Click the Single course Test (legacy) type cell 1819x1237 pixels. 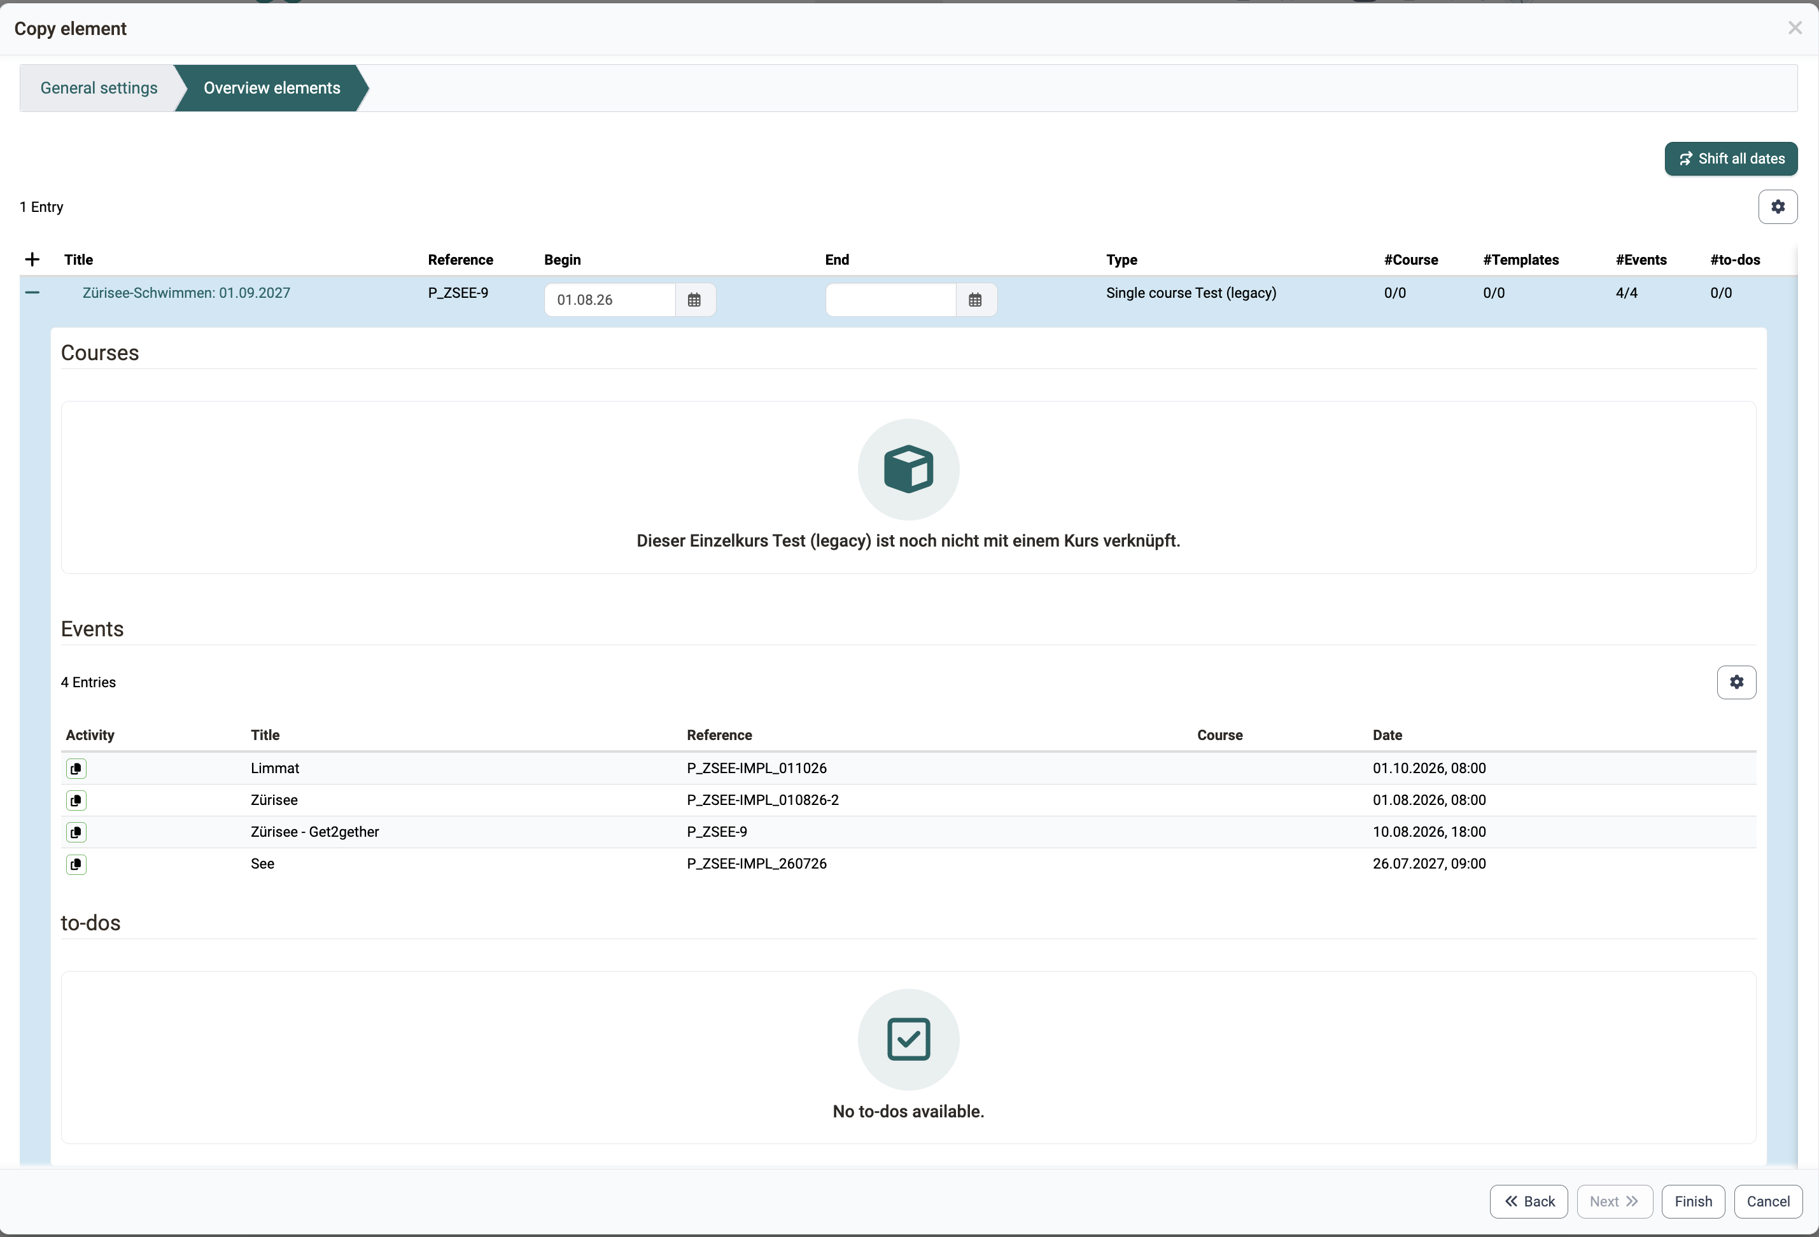pos(1190,293)
